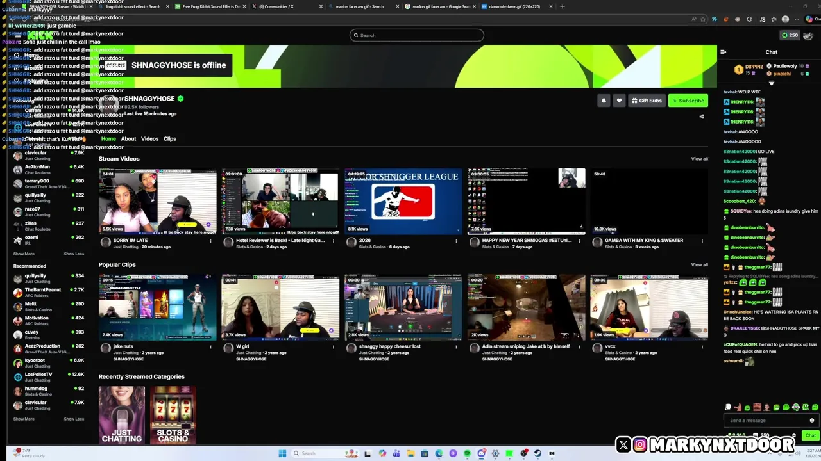This screenshot has height=461, width=821.
Task: Open the Slots & Casino category card
Action: (x=173, y=414)
